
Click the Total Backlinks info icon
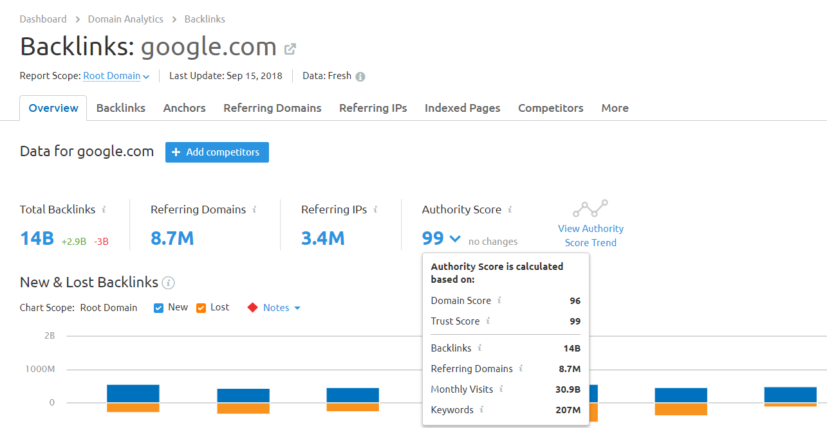tap(104, 210)
